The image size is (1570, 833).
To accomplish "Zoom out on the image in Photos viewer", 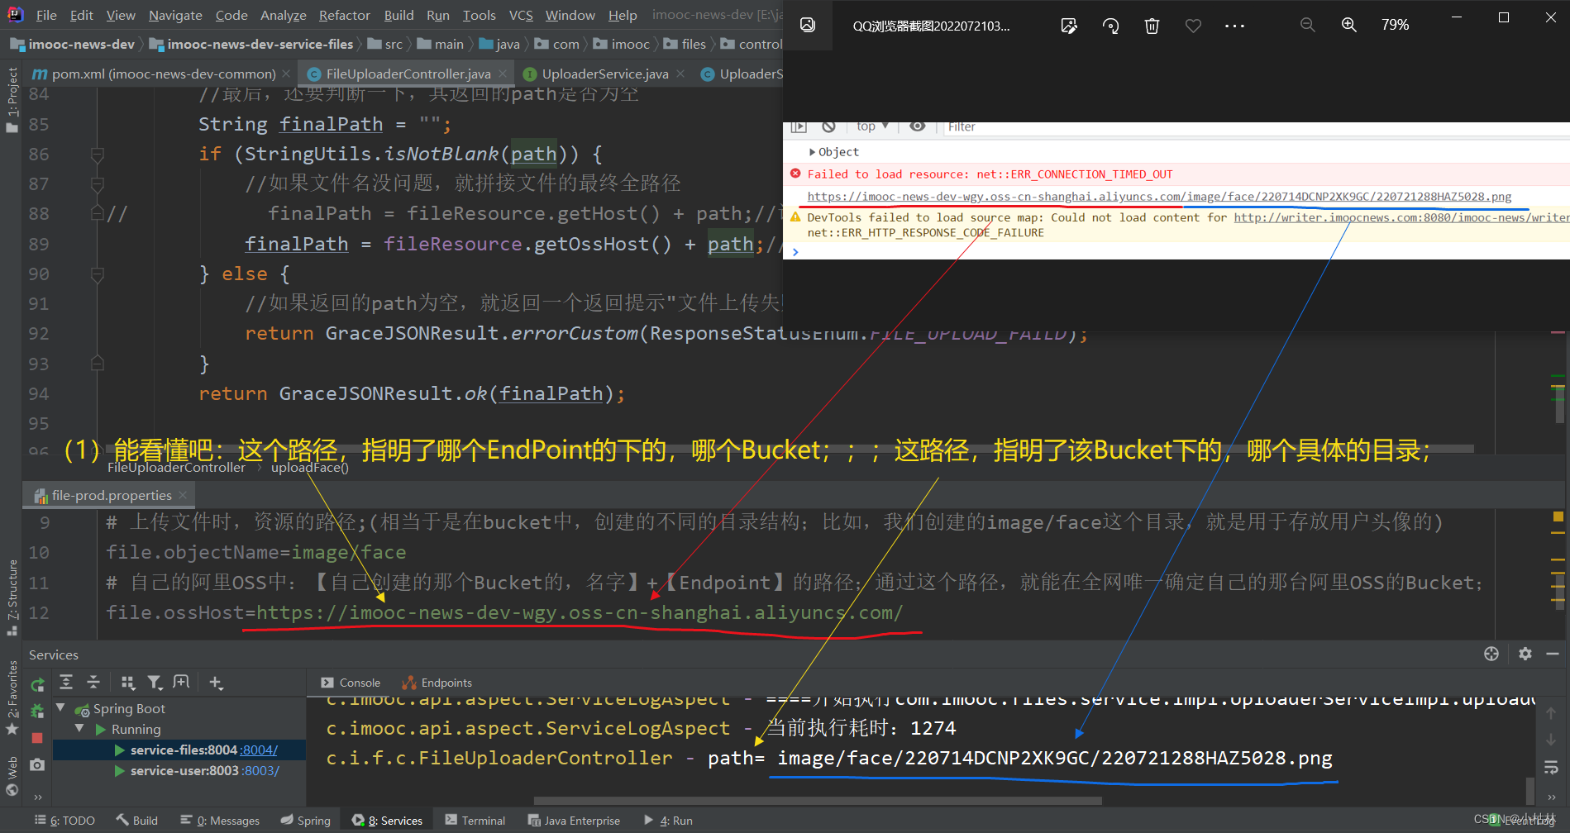I will 1307,25.
